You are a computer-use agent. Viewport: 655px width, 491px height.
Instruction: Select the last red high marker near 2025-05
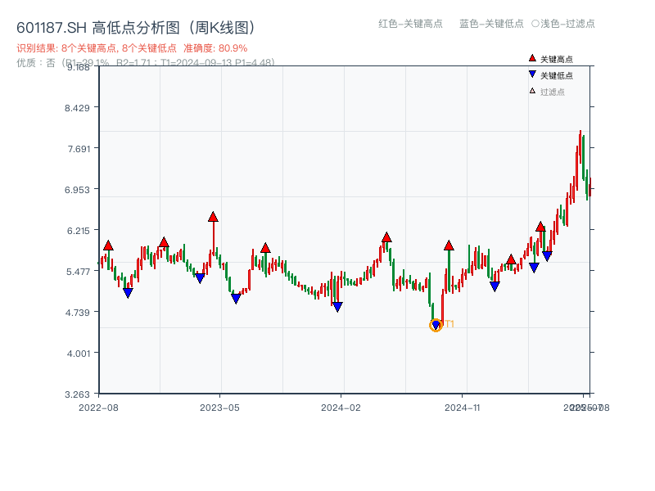point(540,227)
